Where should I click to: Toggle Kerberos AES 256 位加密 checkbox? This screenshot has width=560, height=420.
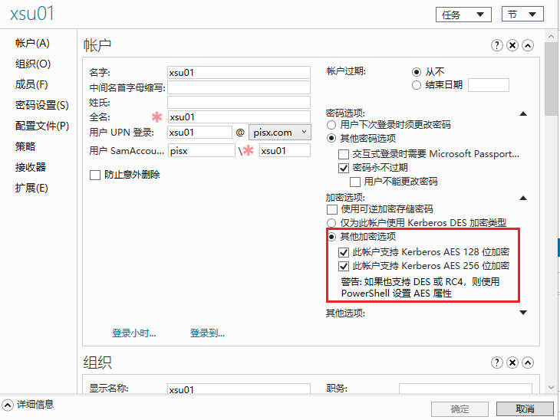click(x=344, y=266)
